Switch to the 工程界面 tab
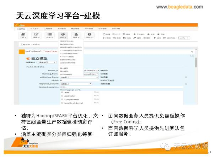This screenshot has width=216, height=157. tap(21, 29)
